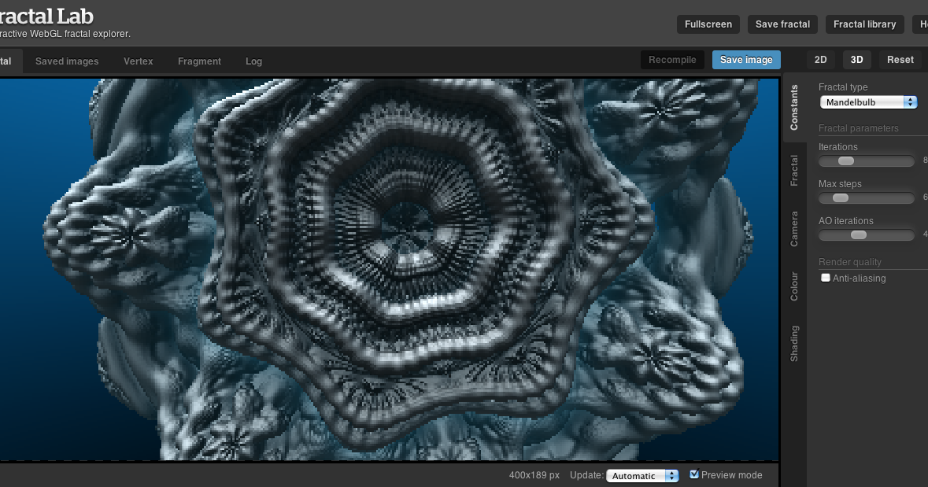This screenshot has width=928, height=487.
Task: Toggle the Preview mode checkbox
Action: point(693,474)
